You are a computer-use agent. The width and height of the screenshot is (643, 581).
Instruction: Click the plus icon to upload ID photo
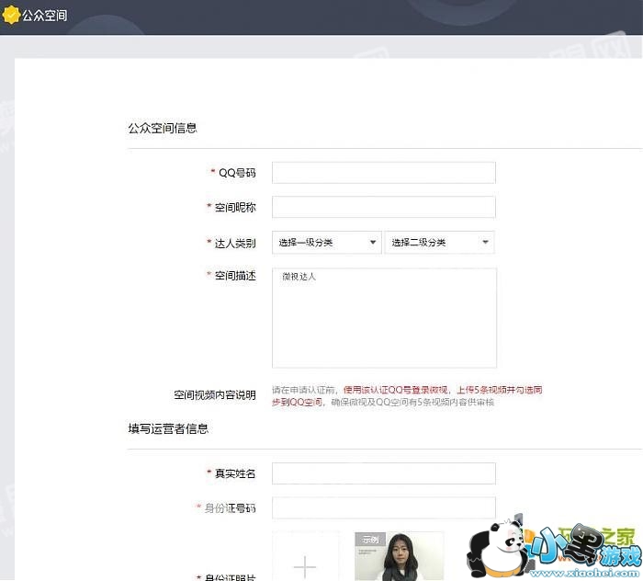(305, 567)
